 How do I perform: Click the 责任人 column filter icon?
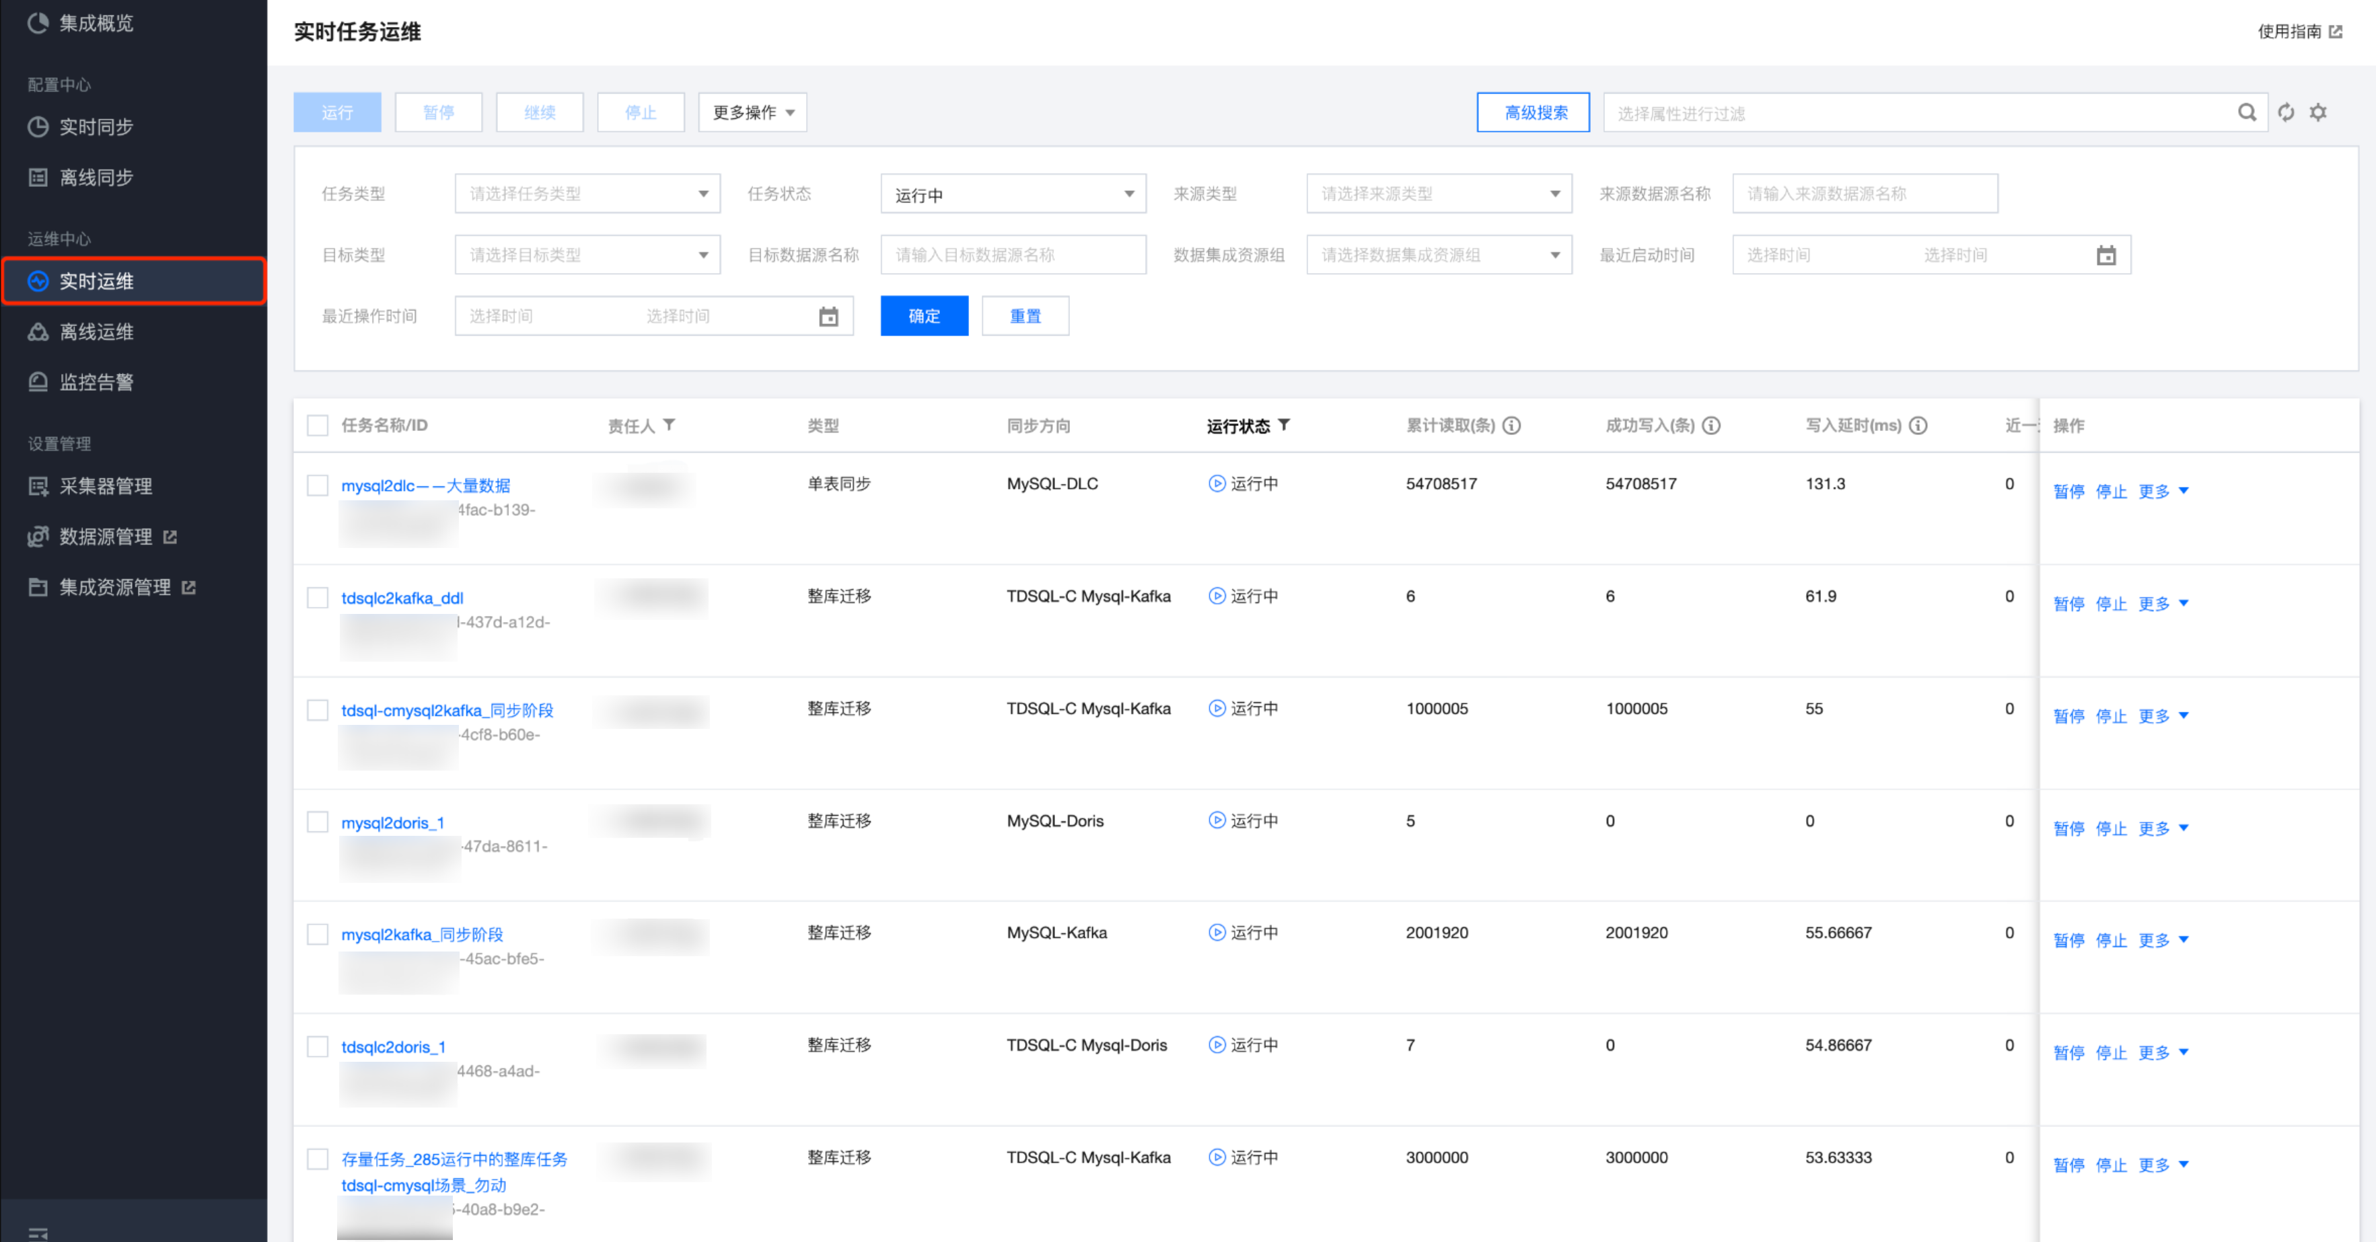[670, 425]
